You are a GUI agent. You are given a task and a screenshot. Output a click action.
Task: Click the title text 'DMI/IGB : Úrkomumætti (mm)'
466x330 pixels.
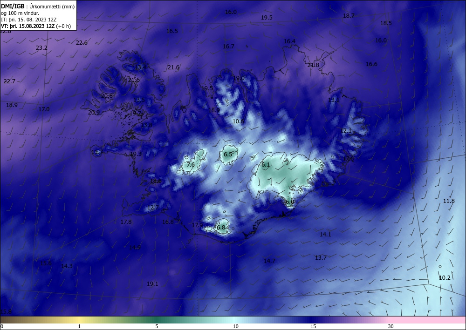pos(38,6)
